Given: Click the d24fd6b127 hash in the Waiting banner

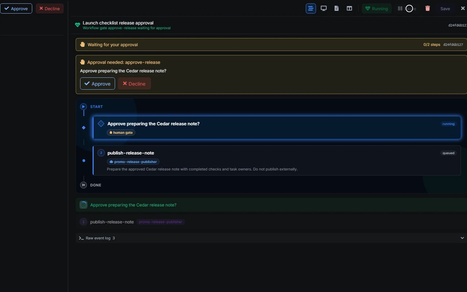Looking at the screenshot, I should point(453,45).
